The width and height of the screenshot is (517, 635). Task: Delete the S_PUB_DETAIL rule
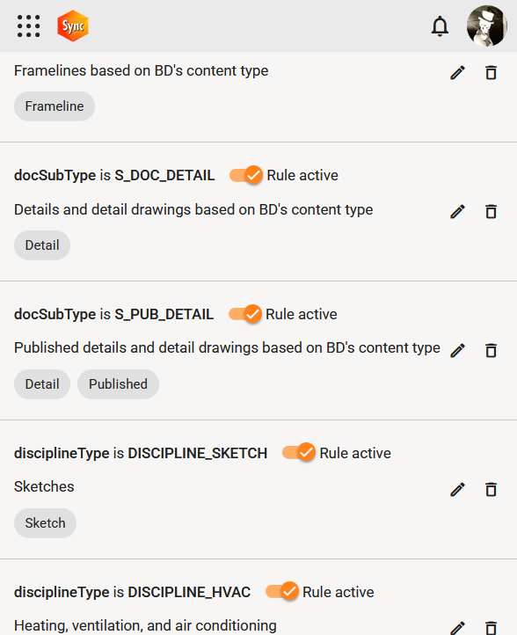(492, 351)
